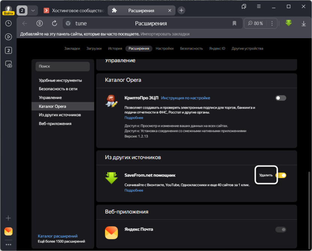The width and height of the screenshot is (312, 251).
Task: Open sidebar three-dots more menu
Action: point(8,245)
